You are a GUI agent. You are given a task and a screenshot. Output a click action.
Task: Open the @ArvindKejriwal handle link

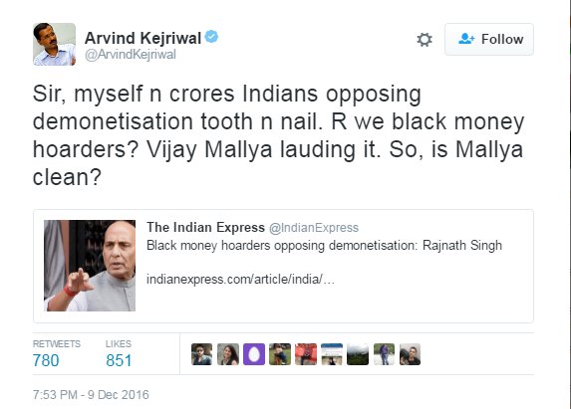coord(131,55)
